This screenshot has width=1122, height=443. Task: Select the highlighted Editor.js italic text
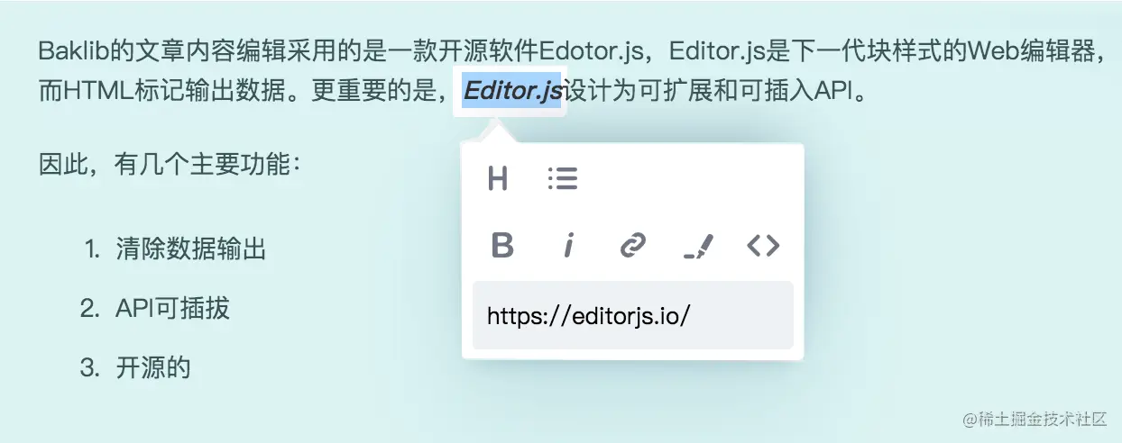512,91
